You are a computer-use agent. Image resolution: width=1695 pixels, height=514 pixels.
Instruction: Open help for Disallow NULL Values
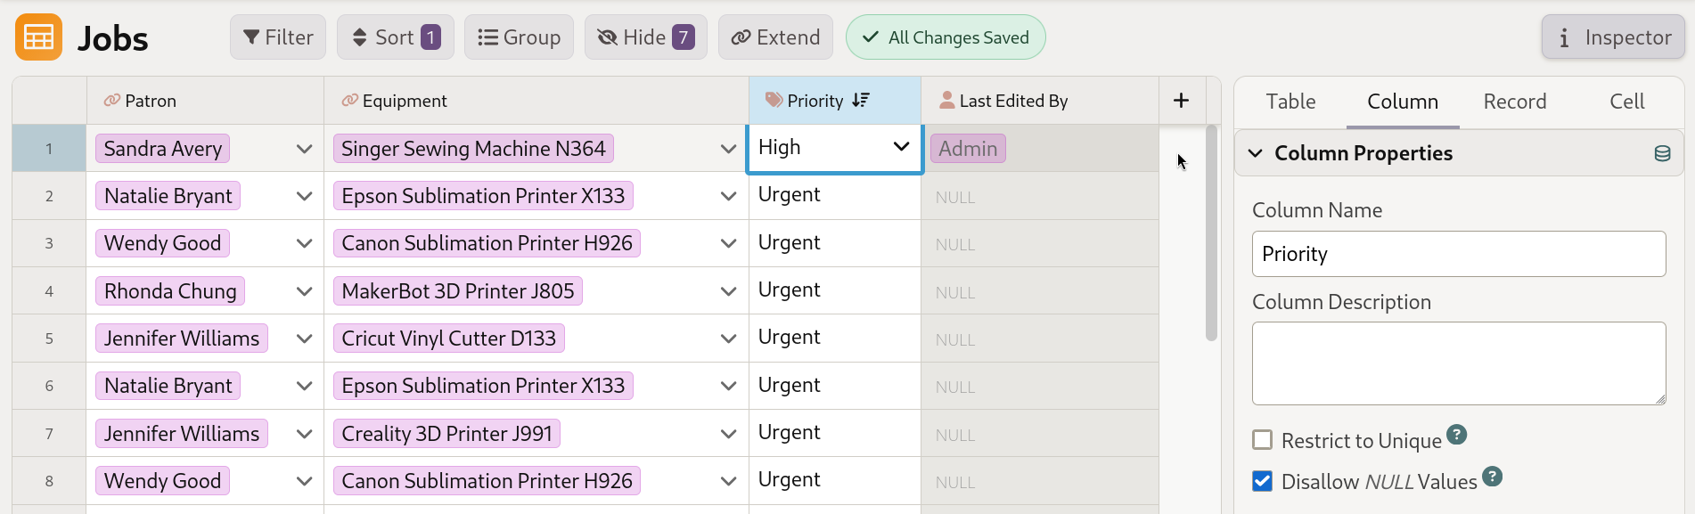tap(1493, 477)
